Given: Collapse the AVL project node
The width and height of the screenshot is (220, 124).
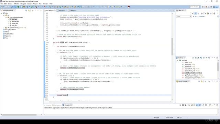Looking at the screenshot, I should [x=2, y=13].
